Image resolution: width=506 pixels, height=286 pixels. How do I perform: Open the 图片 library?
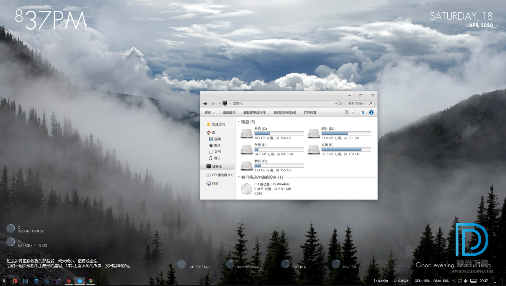pyautogui.click(x=215, y=145)
